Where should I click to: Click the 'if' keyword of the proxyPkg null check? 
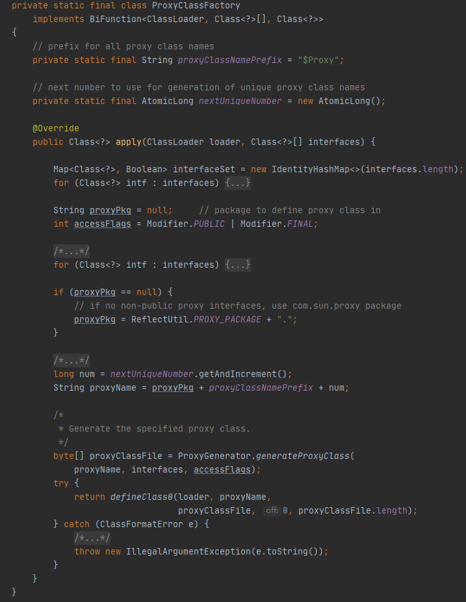tap(58, 292)
